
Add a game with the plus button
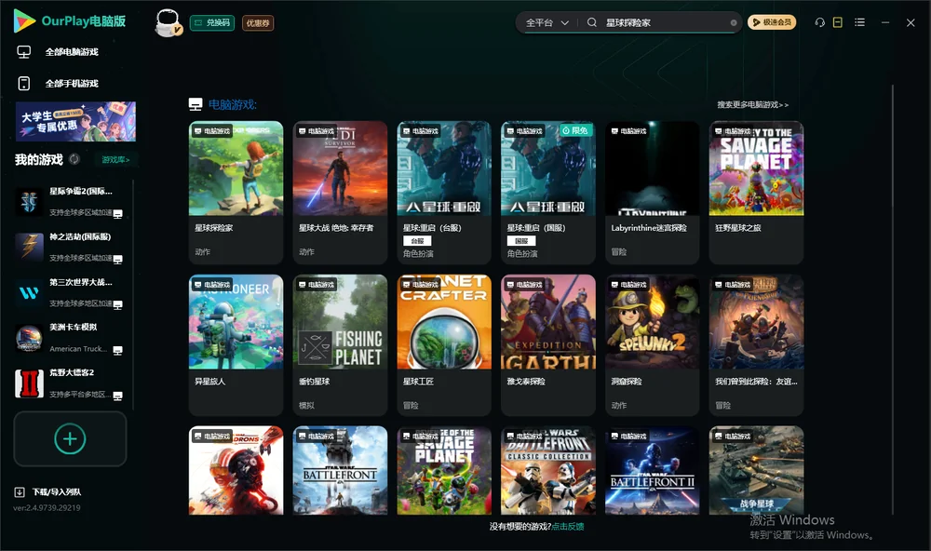(x=70, y=438)
